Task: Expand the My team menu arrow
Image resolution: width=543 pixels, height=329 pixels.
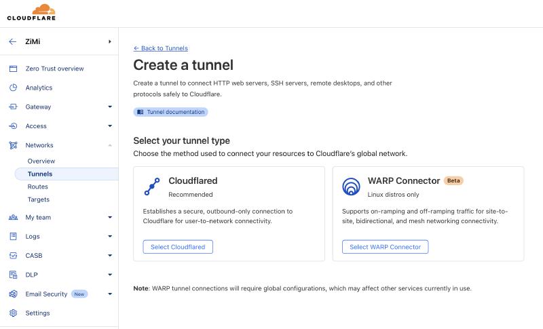Action: (110, 217)
